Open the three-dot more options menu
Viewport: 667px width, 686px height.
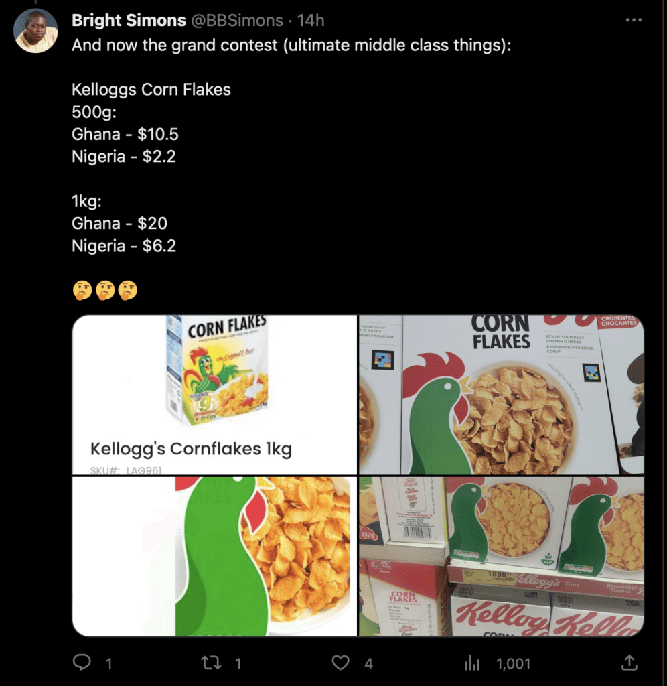[x=633, y=21]
